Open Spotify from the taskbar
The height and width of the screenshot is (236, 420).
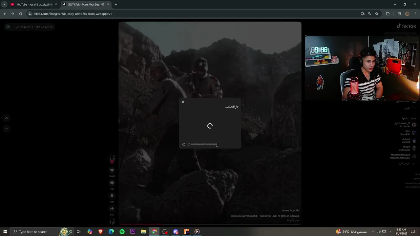[122, 232]
